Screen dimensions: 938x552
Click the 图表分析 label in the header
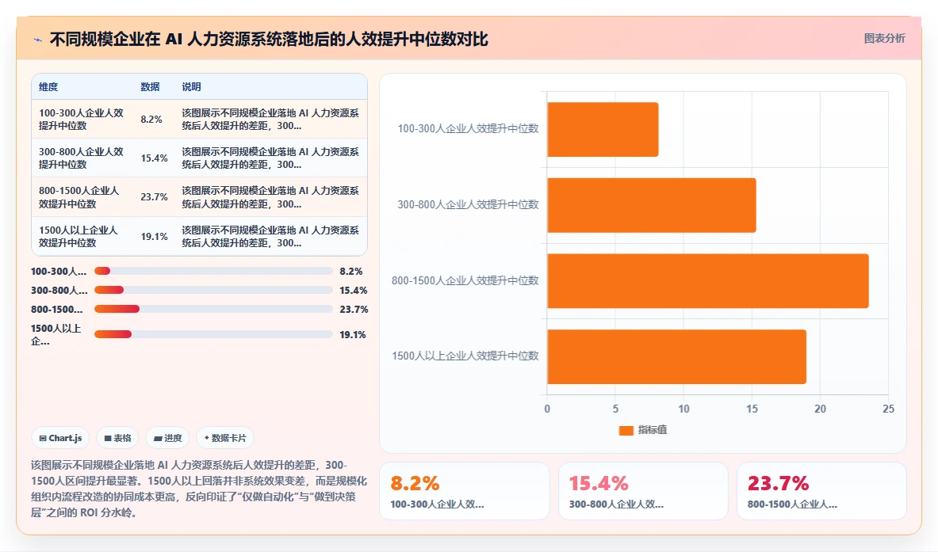pos(884,38)
